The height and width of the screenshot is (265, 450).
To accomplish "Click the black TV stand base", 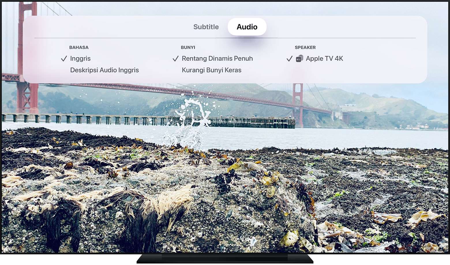I will pyautogui.click(x=225, y=259).
